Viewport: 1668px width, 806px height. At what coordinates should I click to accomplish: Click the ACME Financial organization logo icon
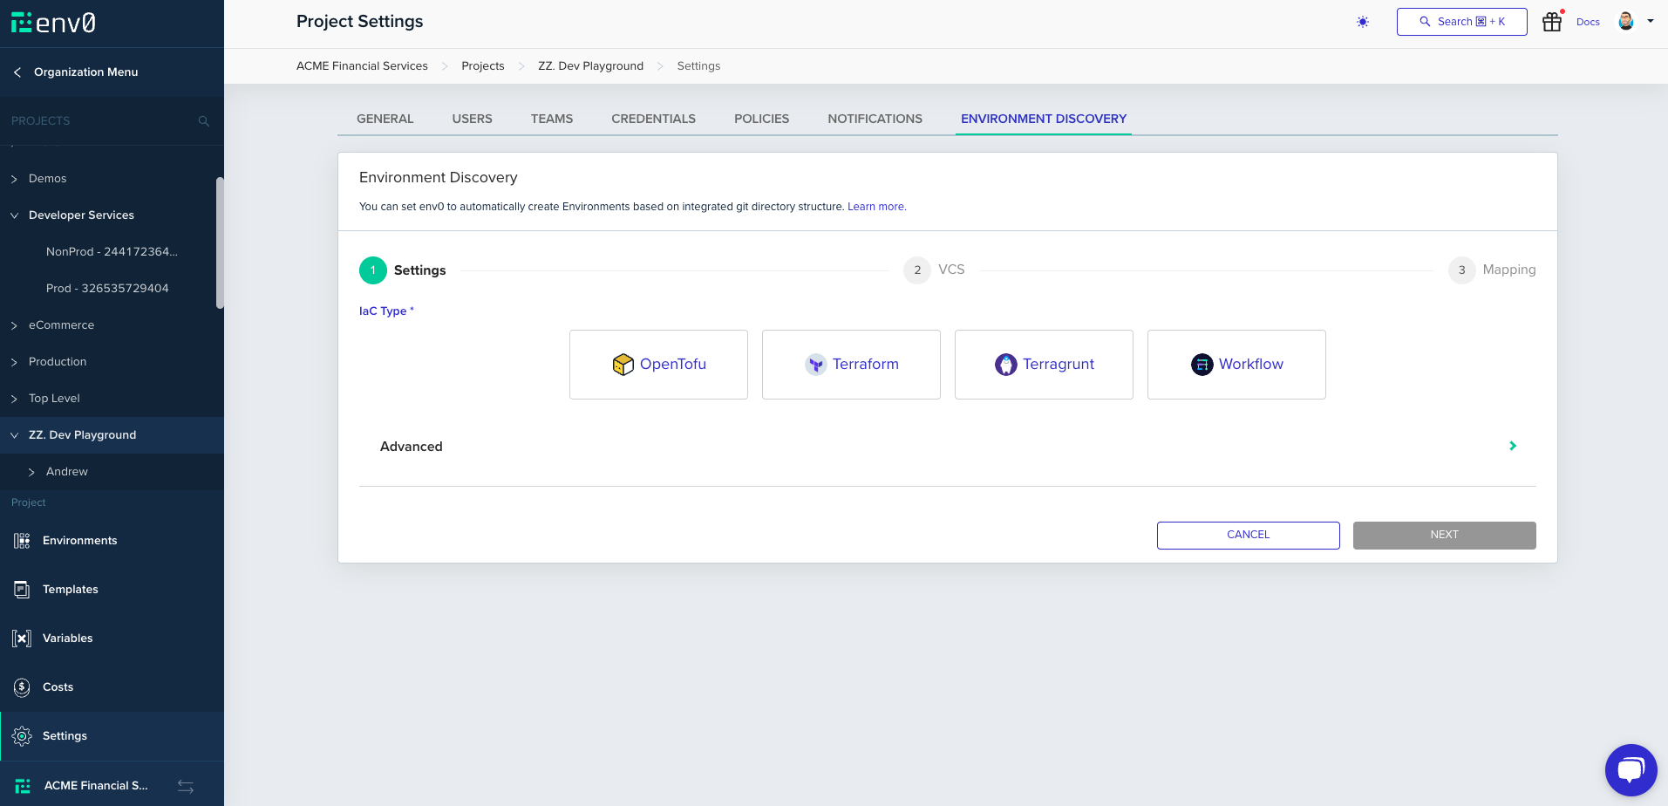tap(23, 786)
